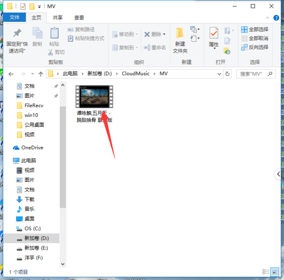This screenshot has height=280, width=284.
Task: Click 新加卷 (D:) in the address bar
Action: pos(99,74)
